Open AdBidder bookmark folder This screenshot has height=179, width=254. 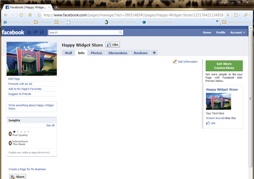pyautogui.click(x=42, y=22)
